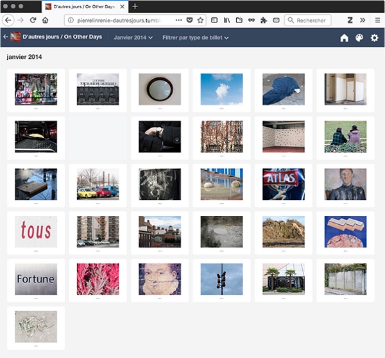Image resolution: width=385 pixels, height=358 pixels.
Task: Open the ATLAS neon sign thumbnail
Action: pyautogui.click(x=284, y=184)
